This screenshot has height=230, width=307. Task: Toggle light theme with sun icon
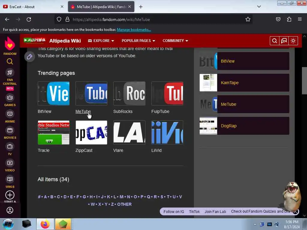[x=293, y=41]
